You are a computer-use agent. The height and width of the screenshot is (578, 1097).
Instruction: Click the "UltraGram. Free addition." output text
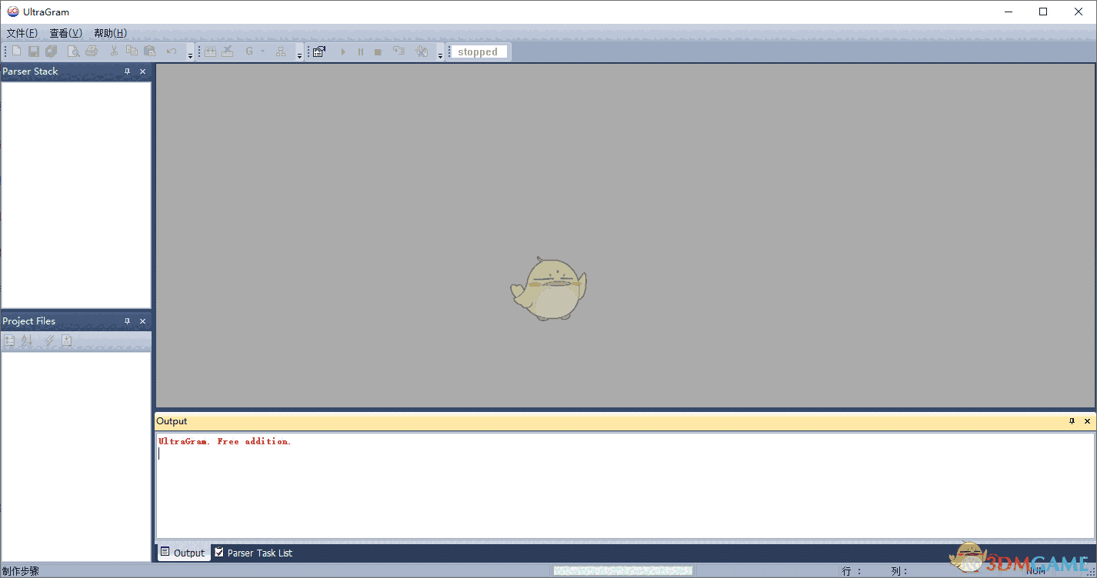(x=225, y=441)
